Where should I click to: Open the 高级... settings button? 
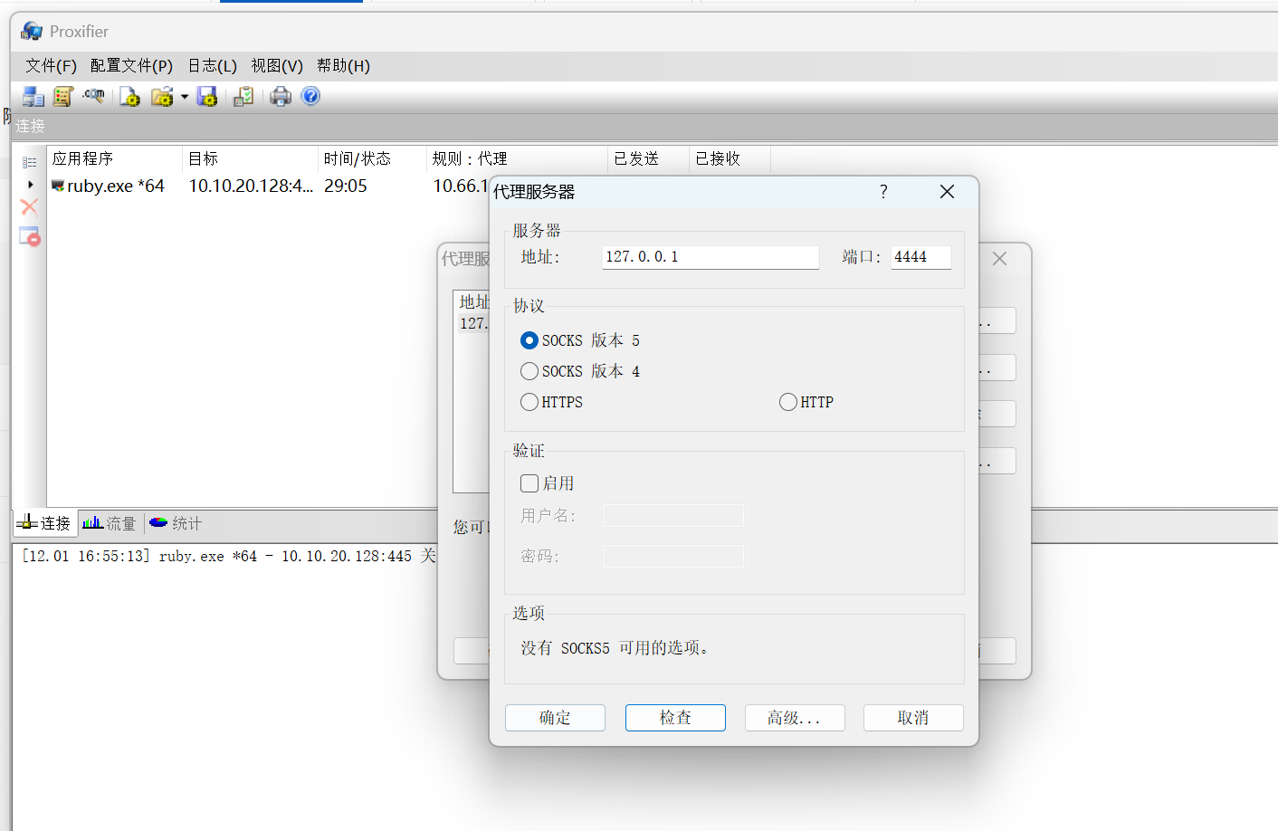[x=795, y=718]
